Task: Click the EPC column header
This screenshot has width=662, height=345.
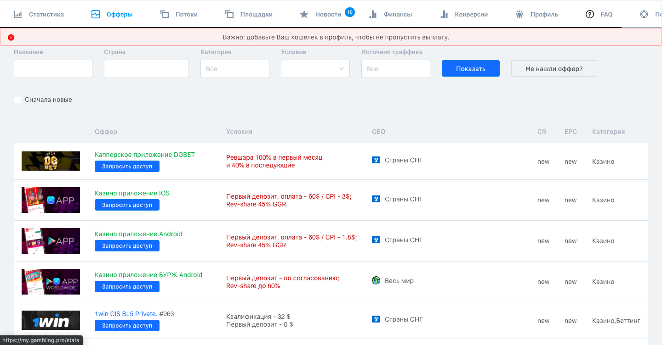Action: coord(570,132)
